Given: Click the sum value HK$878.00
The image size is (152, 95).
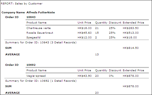Looking at the screenshot, I should [x=131, y=86].
